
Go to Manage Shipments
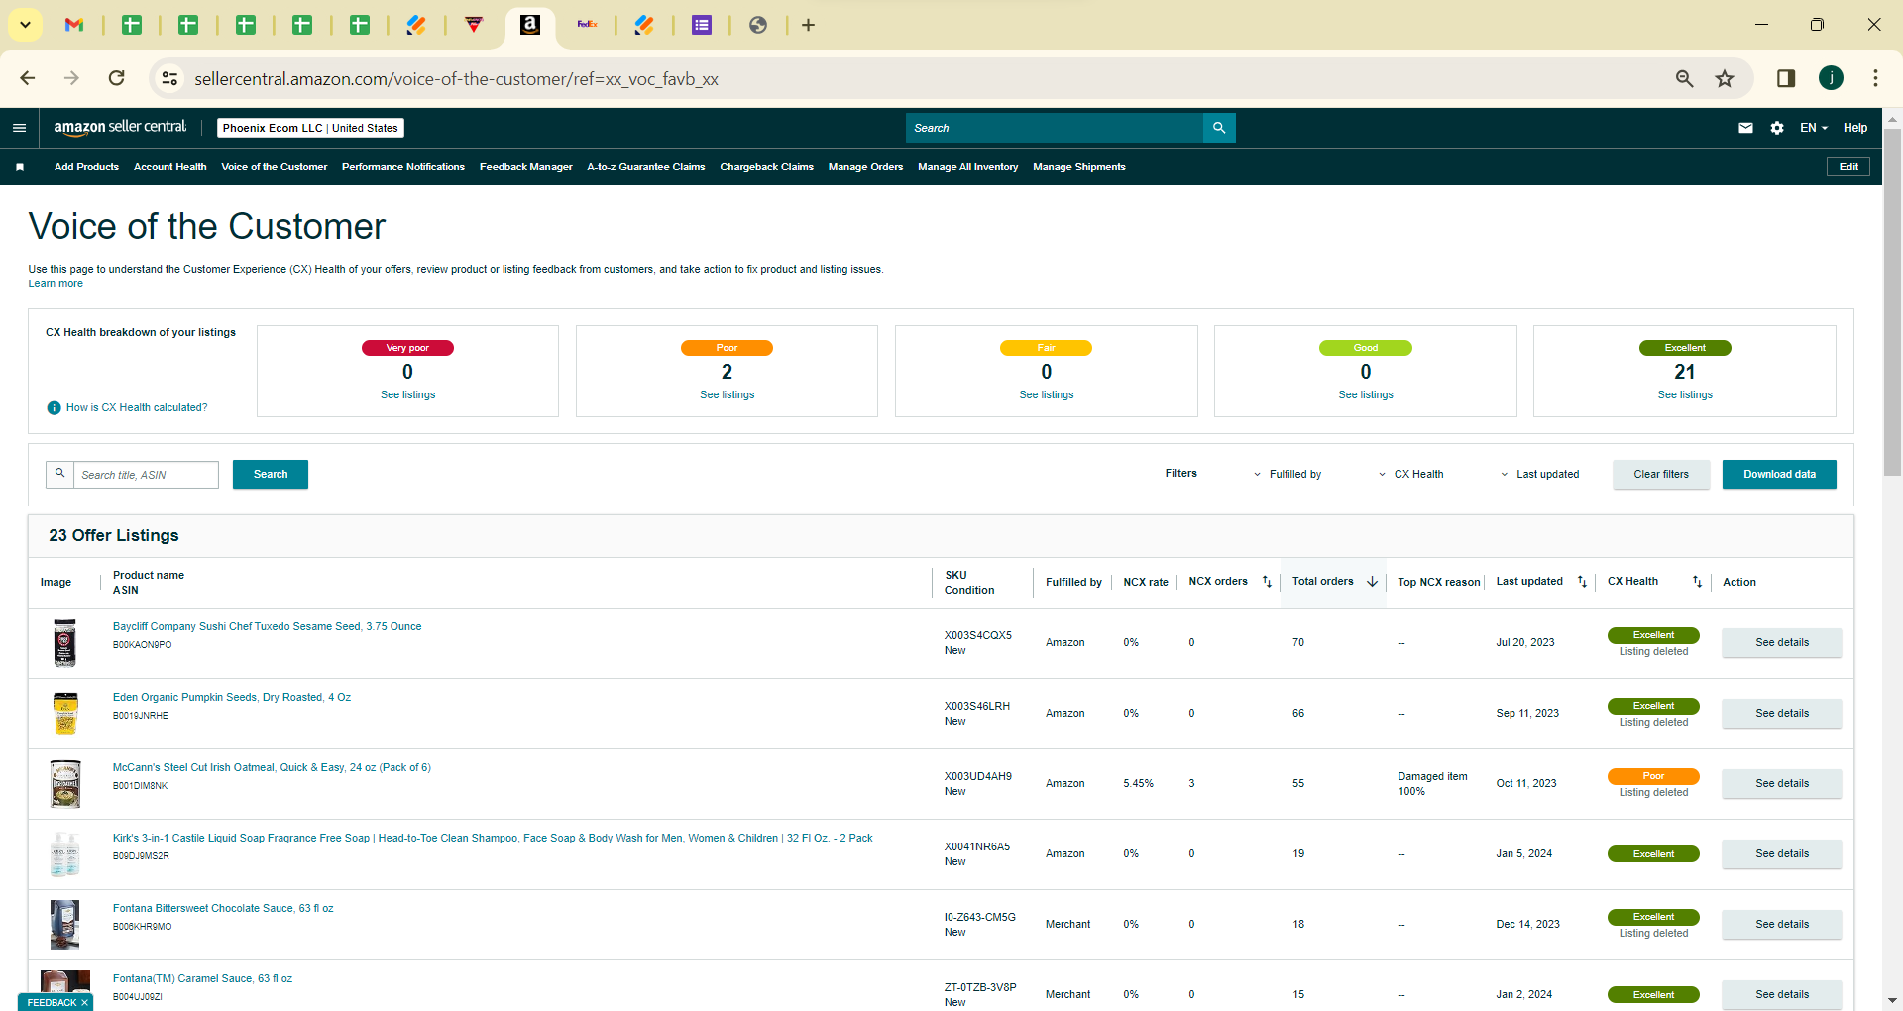[x=1079, y=168]
